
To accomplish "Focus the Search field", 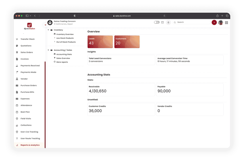I will (191, 22).
